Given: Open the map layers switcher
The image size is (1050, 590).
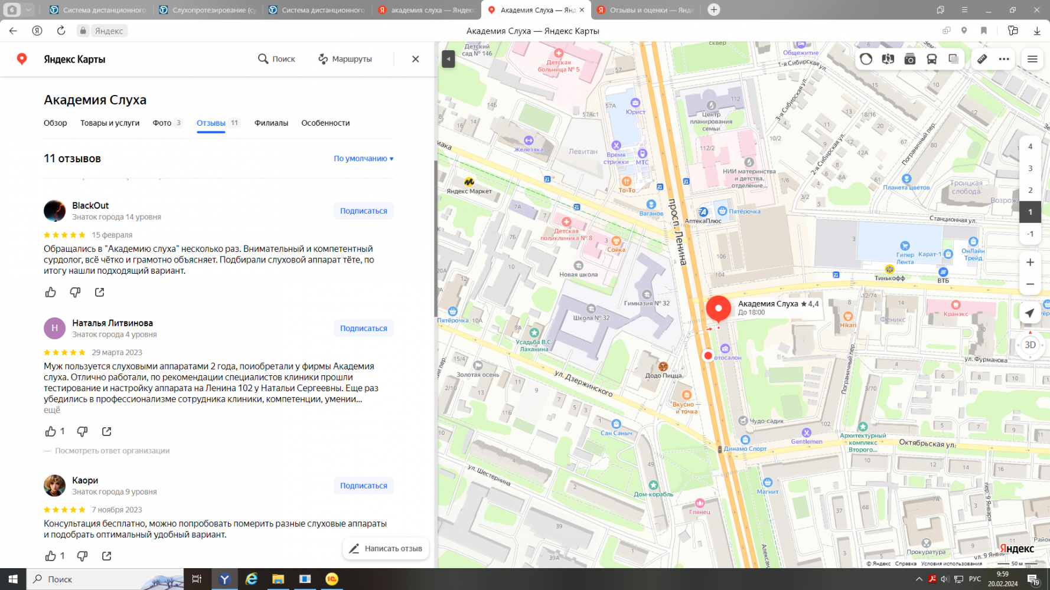Looking at the screenshot, I should point(953,59).
